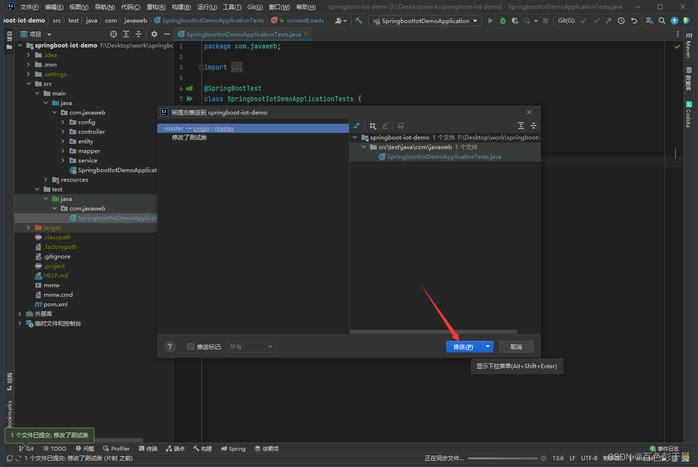Run with Coverage shield icon

[x=515, y=21]
